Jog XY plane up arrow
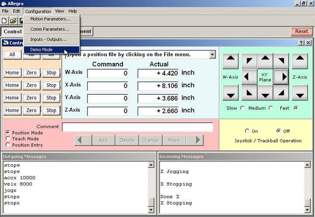 pyautogui.click(x=265, y=61)
